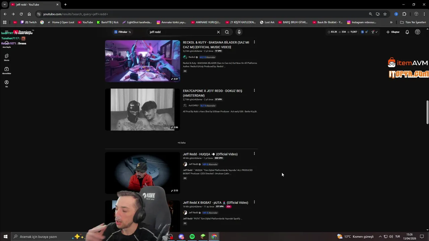
Task: Close the 'jeff redd - YouTube' tab
Action: [x=57, y=5]
